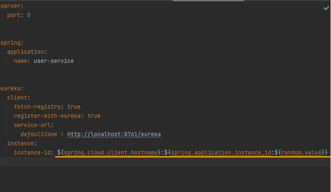This screenshot has height=192, width=331.
Task: Click the 'port' key
Action: (x=14, y=15)
